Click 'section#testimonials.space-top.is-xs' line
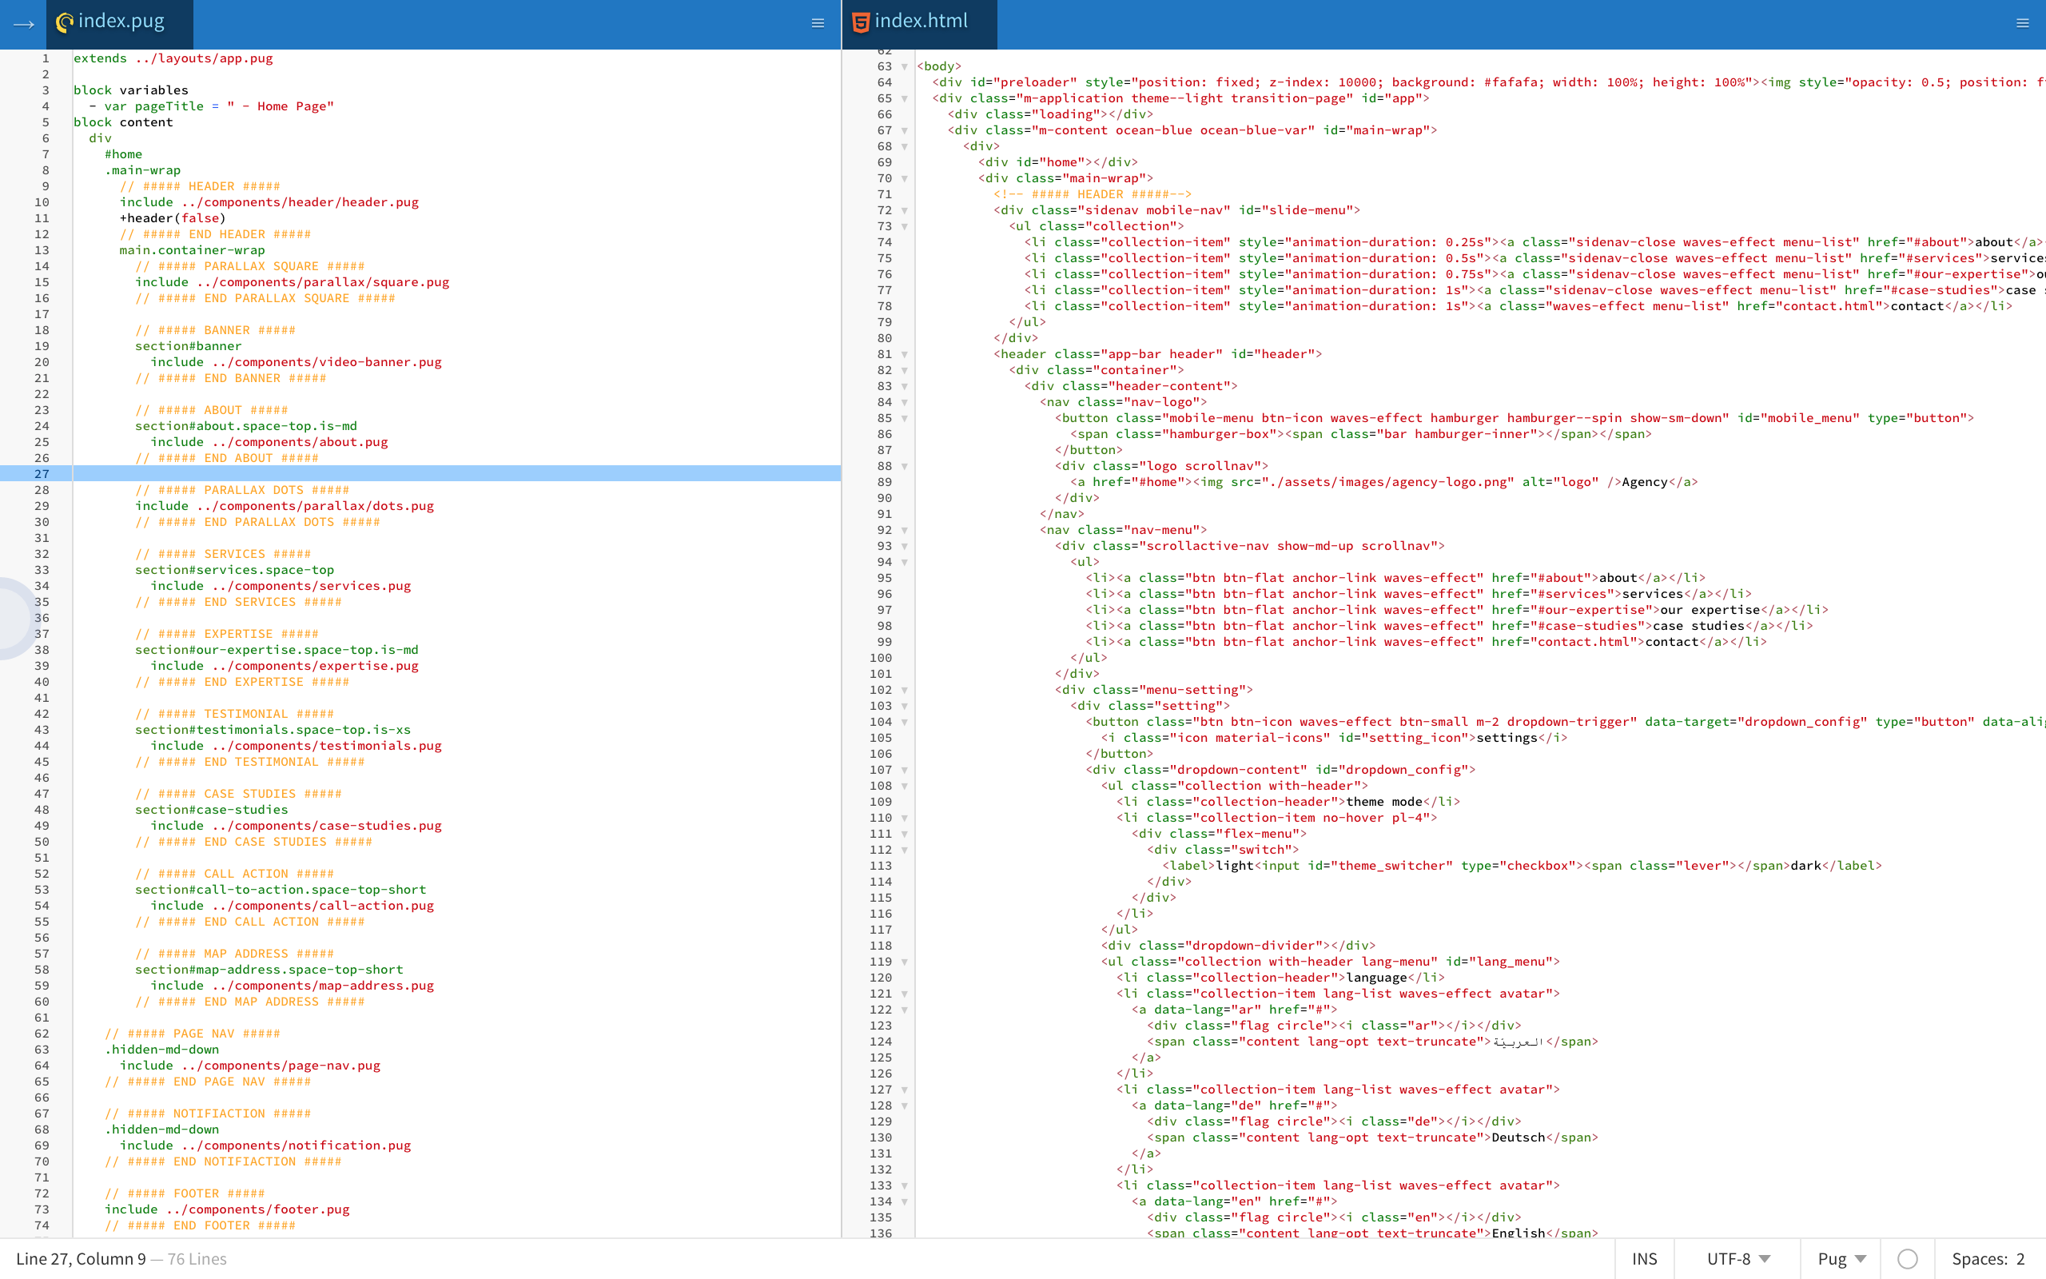The height and width of the screenshot is (1279, 2046). pos(273,730)
